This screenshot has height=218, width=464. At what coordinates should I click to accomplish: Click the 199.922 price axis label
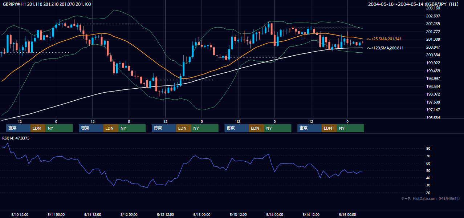(x=433, y=63)
